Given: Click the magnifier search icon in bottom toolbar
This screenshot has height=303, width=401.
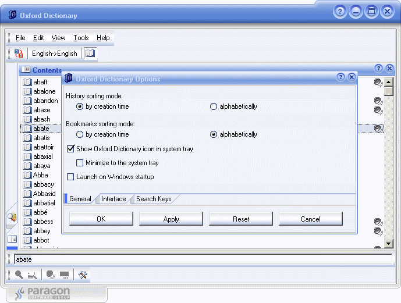Looking at the screenshot, I should click(19, 275).
